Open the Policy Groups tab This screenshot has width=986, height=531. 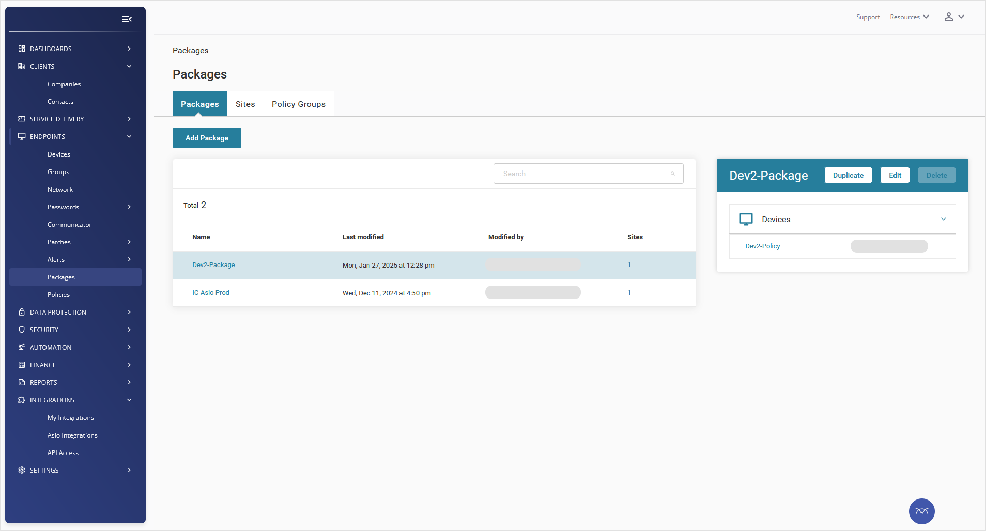click(298, 104)
